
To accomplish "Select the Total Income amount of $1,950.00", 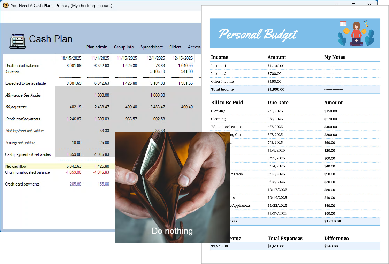I will point(277,89).
